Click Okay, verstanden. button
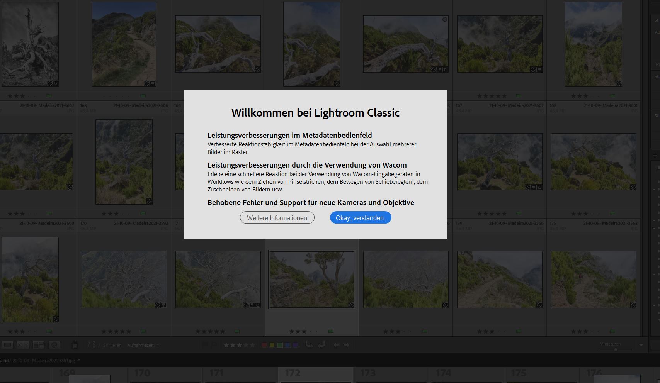The image size is (660, 383). [361, 218]
